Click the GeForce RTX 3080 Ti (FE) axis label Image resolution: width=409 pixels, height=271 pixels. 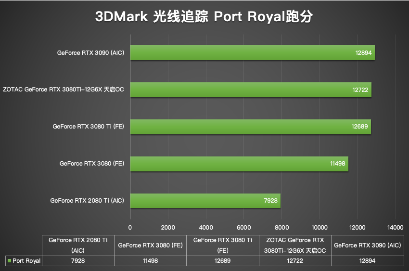point(88,127)
